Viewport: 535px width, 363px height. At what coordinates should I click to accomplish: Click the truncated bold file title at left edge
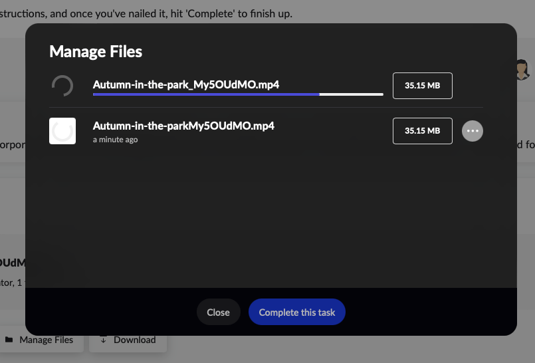pos(12,262)
